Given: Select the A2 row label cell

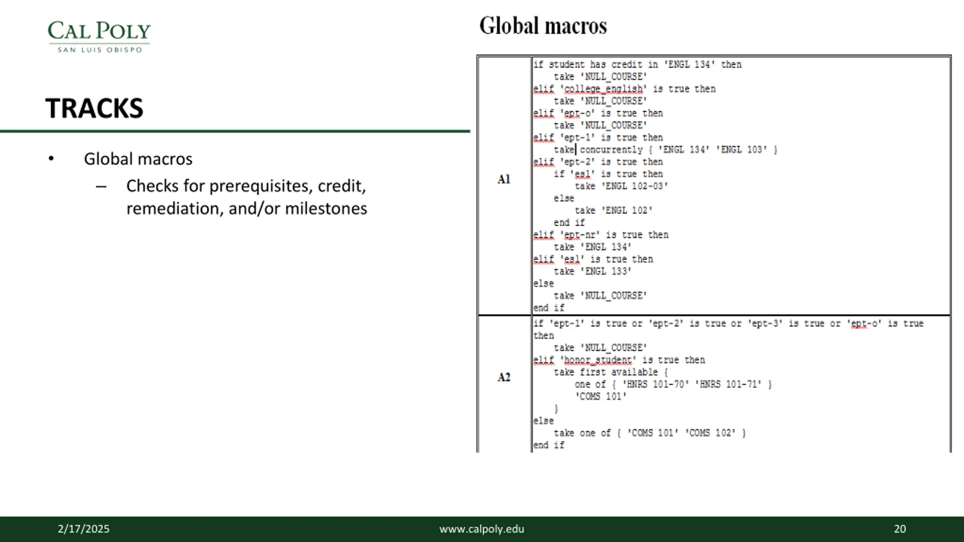Looking at the screenshot, I should 504,384.
